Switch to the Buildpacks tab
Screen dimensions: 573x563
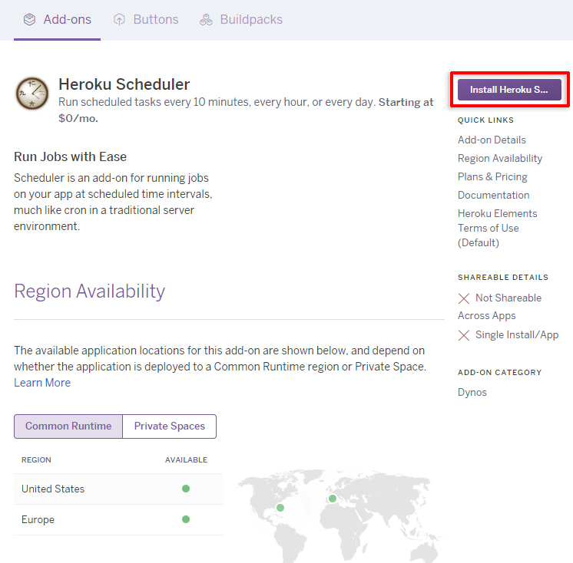(241, 19)
